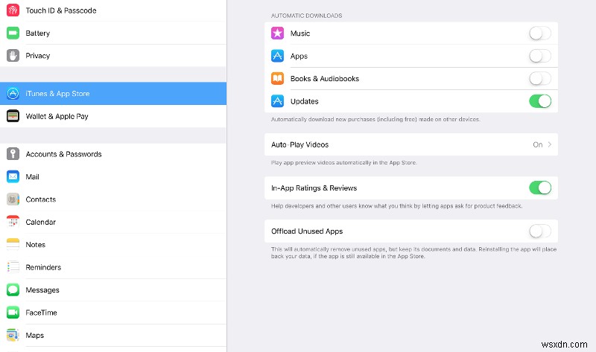Click the 'AUTOMATIC DOWNLOADS' section header
The image size is (596, 352).
306,16
